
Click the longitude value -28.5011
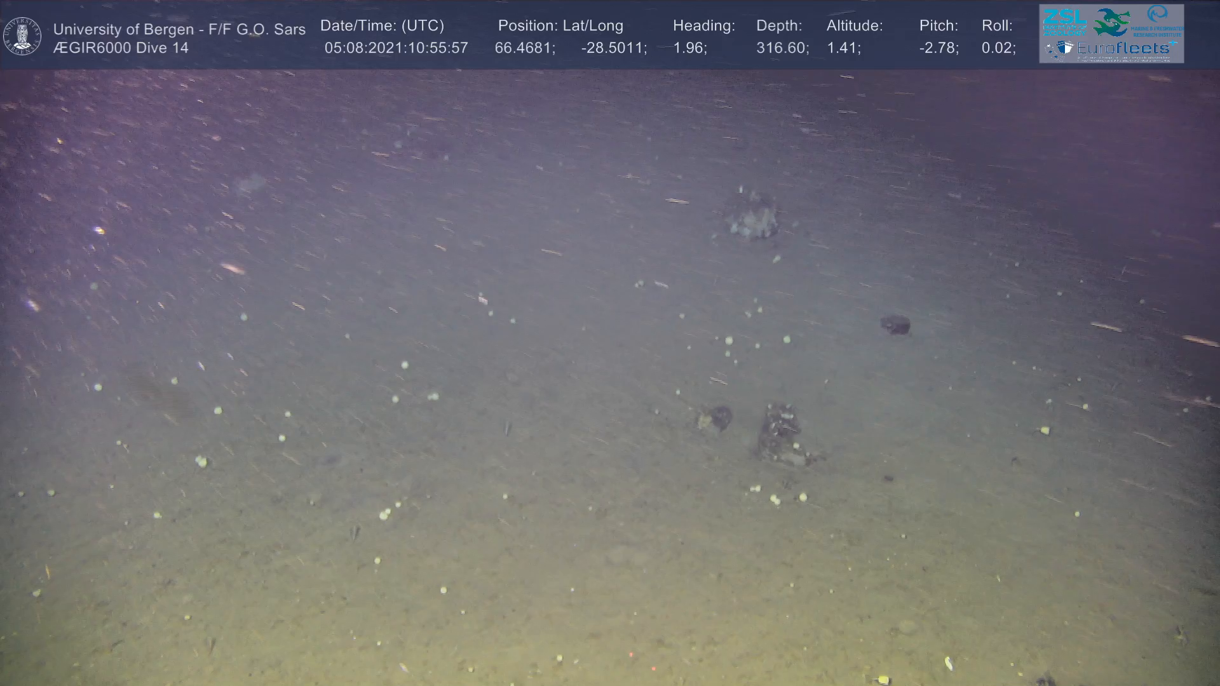(x=613, y=48)
